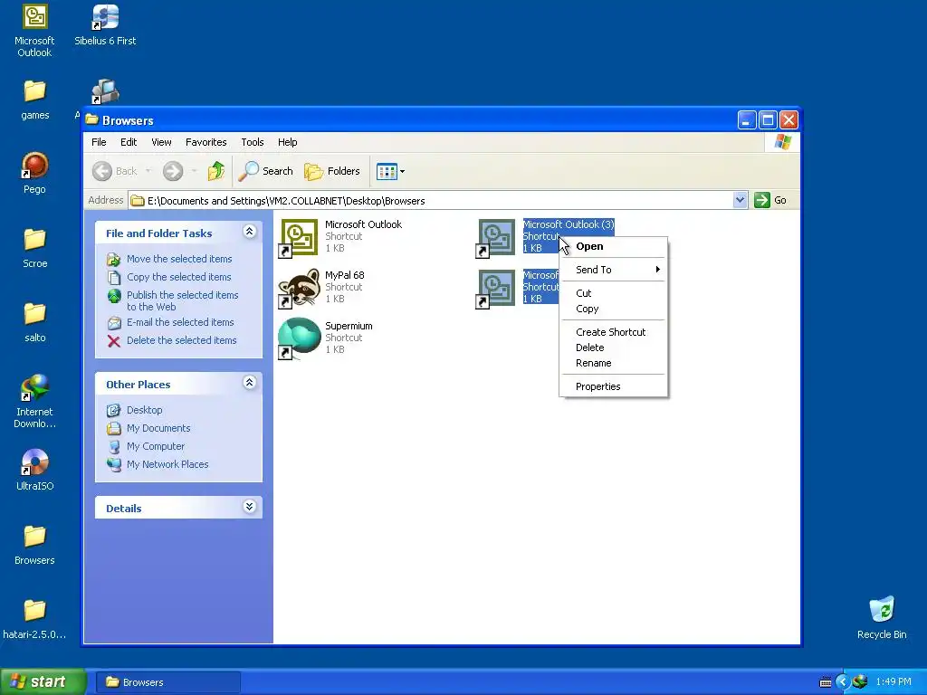Click Copy the selected items link

click(169, 277)
